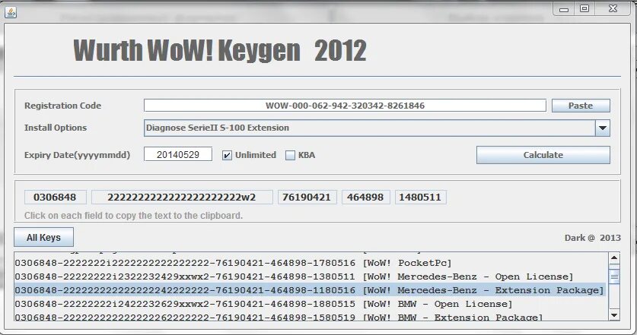Screen dimensions: 637x335
Task: Click the Install Options label
Action: point(56,128)
